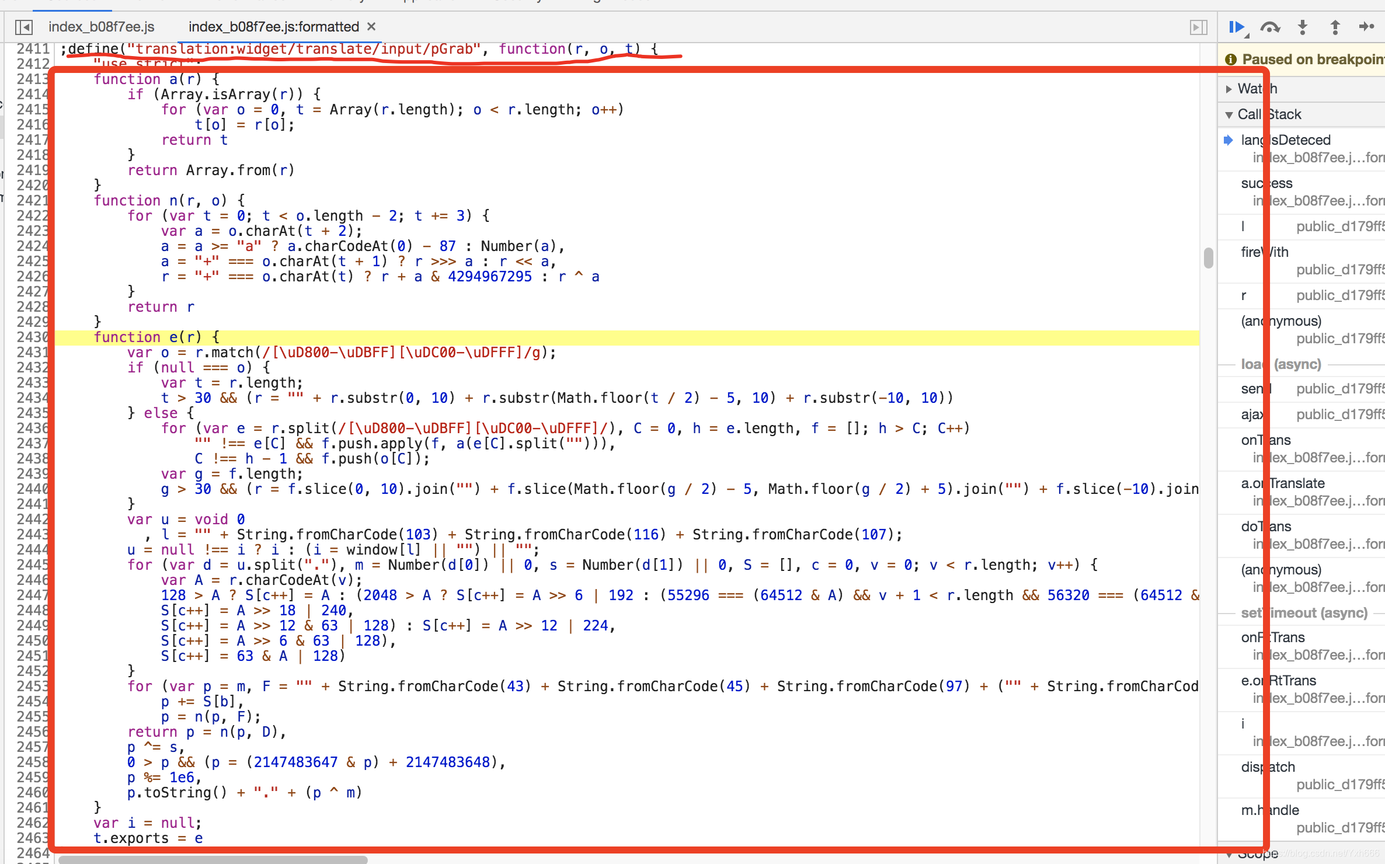Set breakpoint on line number 2445
Viewport: 1385px width, 864px height.
[32, 565]
